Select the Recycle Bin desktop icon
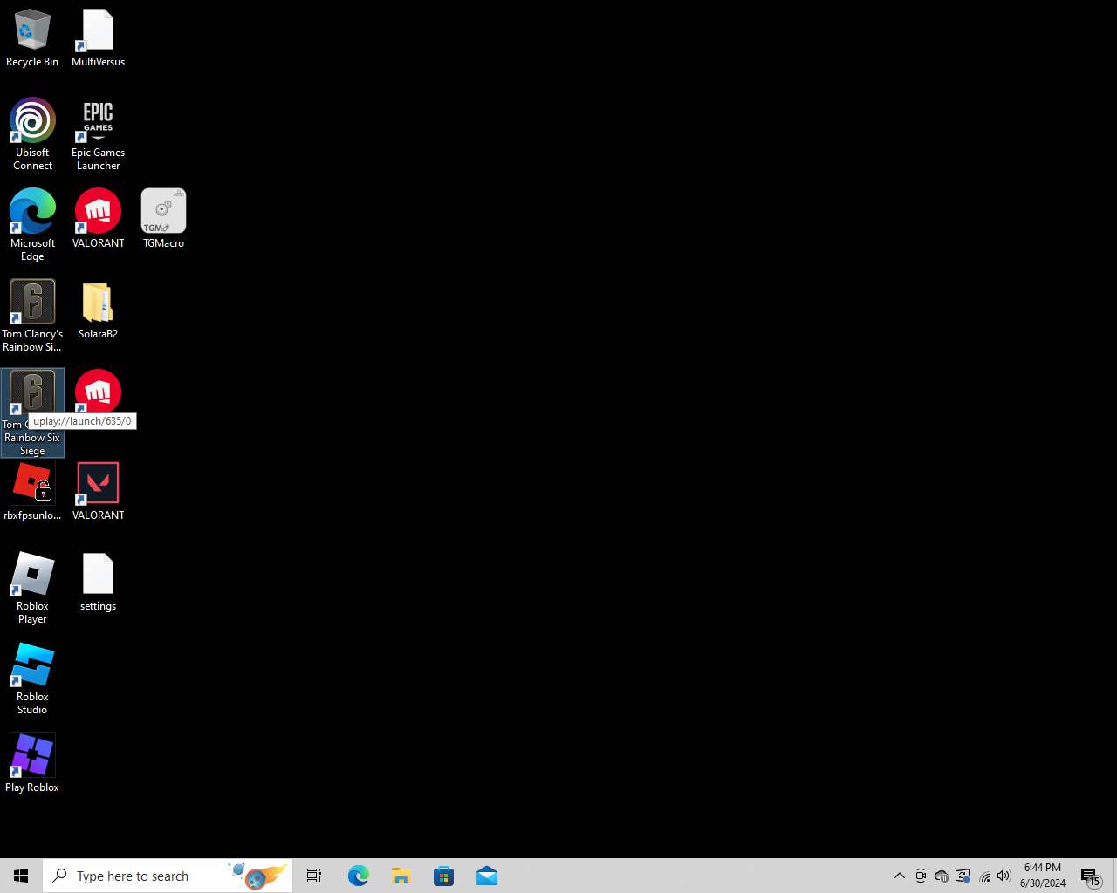Viewport: 1117px width, 893px height. tap(32, 38)
